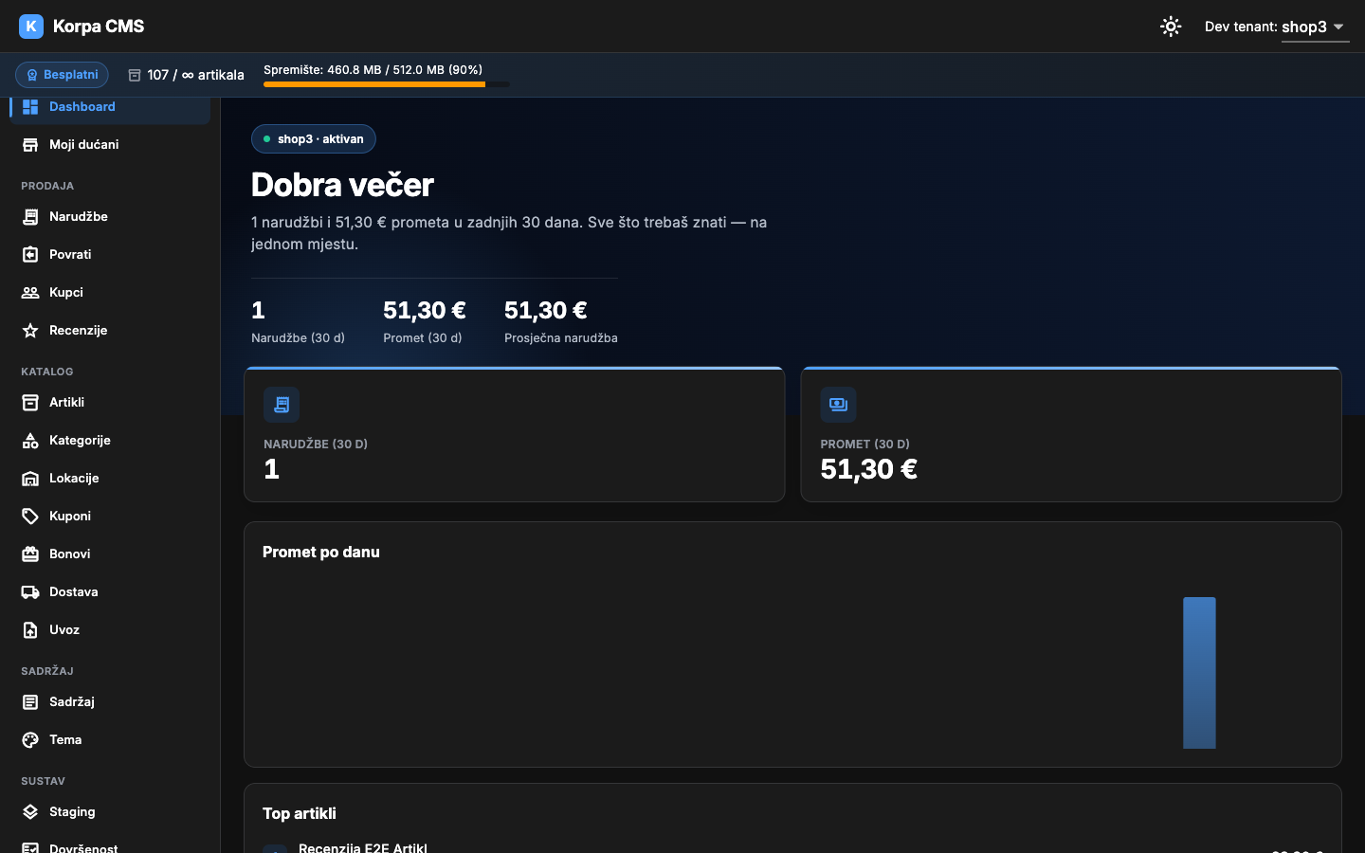This screenshot has height=853, width=1365.
Task: Click the Dobra večer greeting title
Action: click(342, 185)
